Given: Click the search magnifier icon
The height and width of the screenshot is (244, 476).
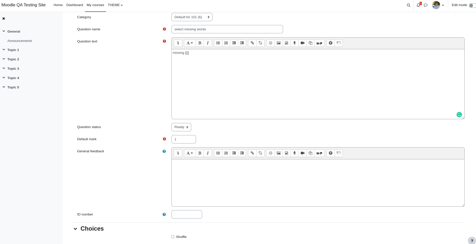Looking at the screenshot, I should point(408,5).
